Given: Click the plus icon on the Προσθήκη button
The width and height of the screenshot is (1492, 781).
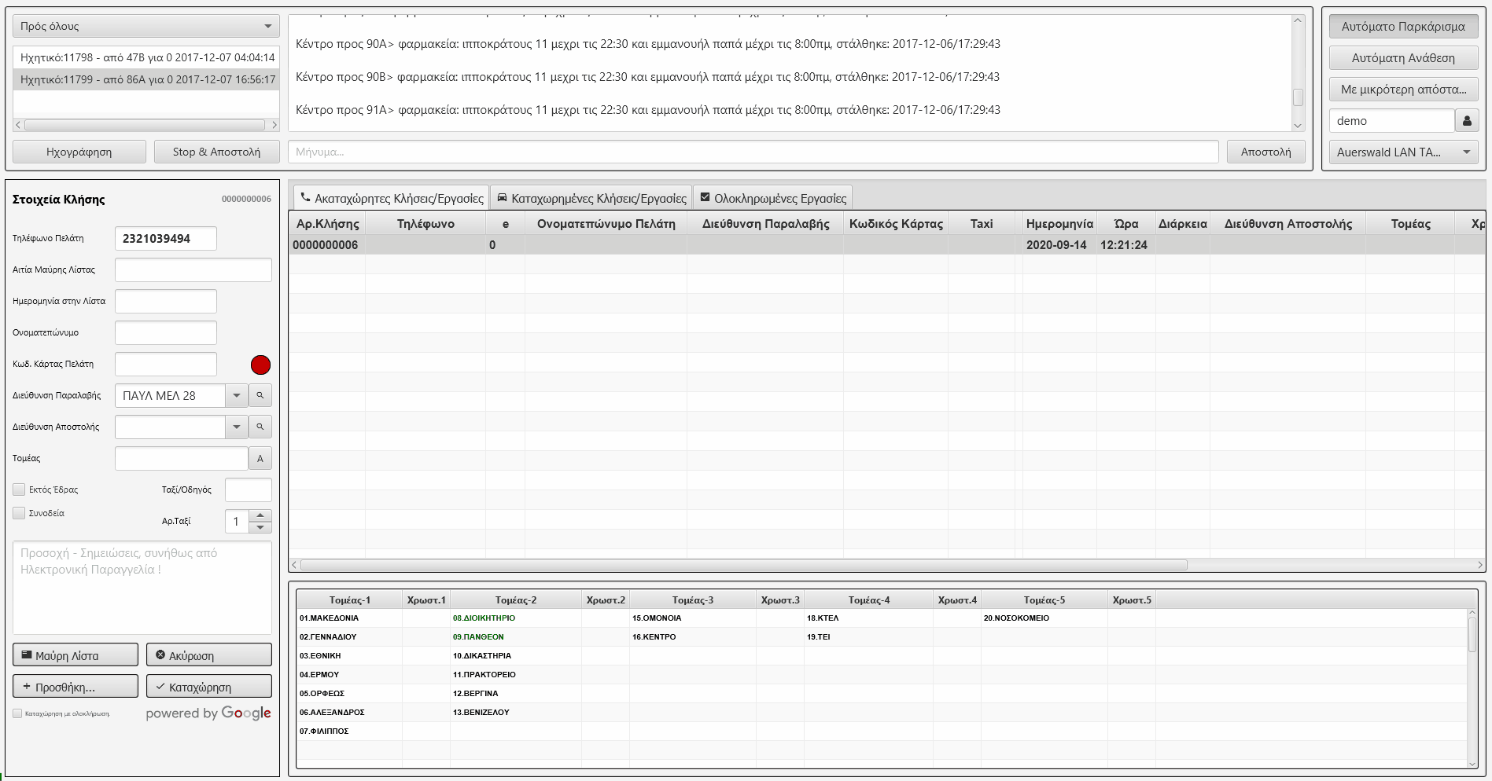Looking at the screenshot, I should coord(28,685).
